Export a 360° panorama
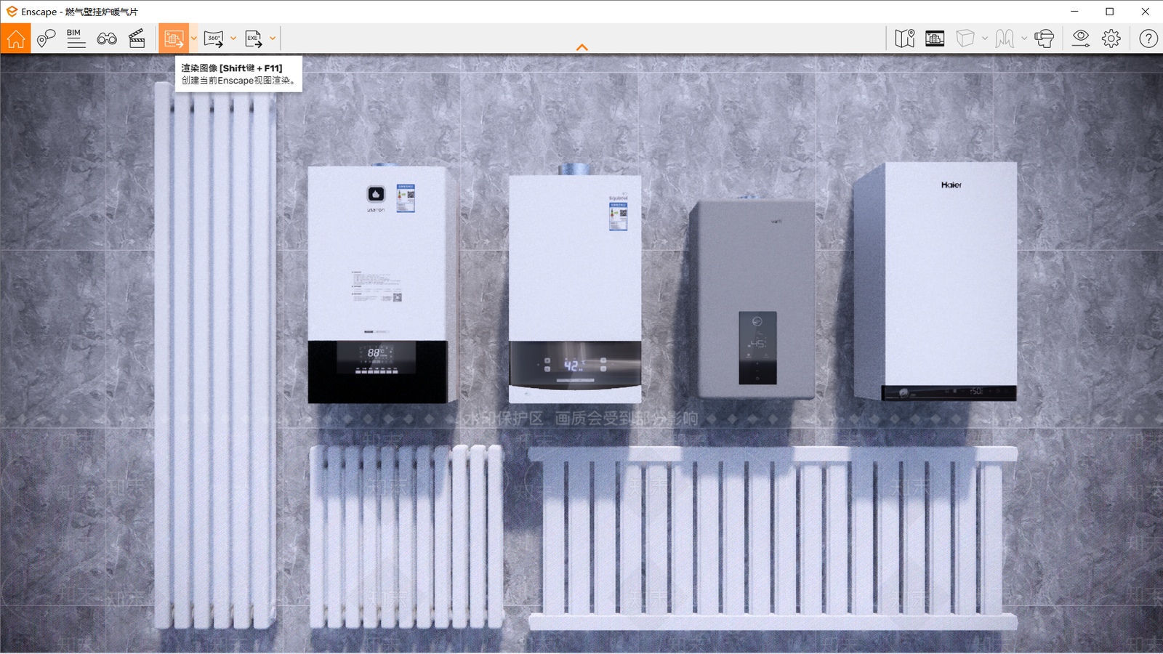Image resolution: width=1163 pixels, height=654 pixels. (x=214, y=39)
